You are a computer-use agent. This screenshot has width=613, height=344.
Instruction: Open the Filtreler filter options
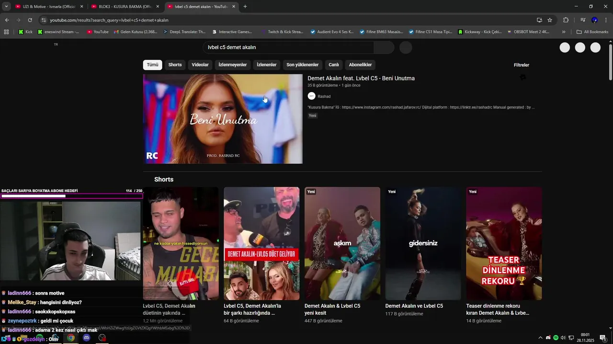pos(521,65)
